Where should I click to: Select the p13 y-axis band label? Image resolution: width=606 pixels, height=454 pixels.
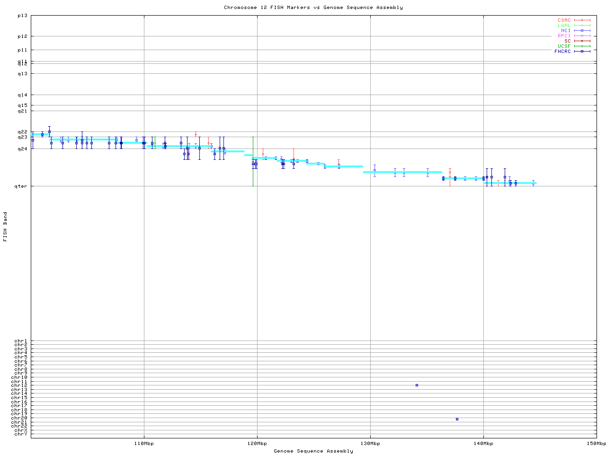[x=22, y=16]
